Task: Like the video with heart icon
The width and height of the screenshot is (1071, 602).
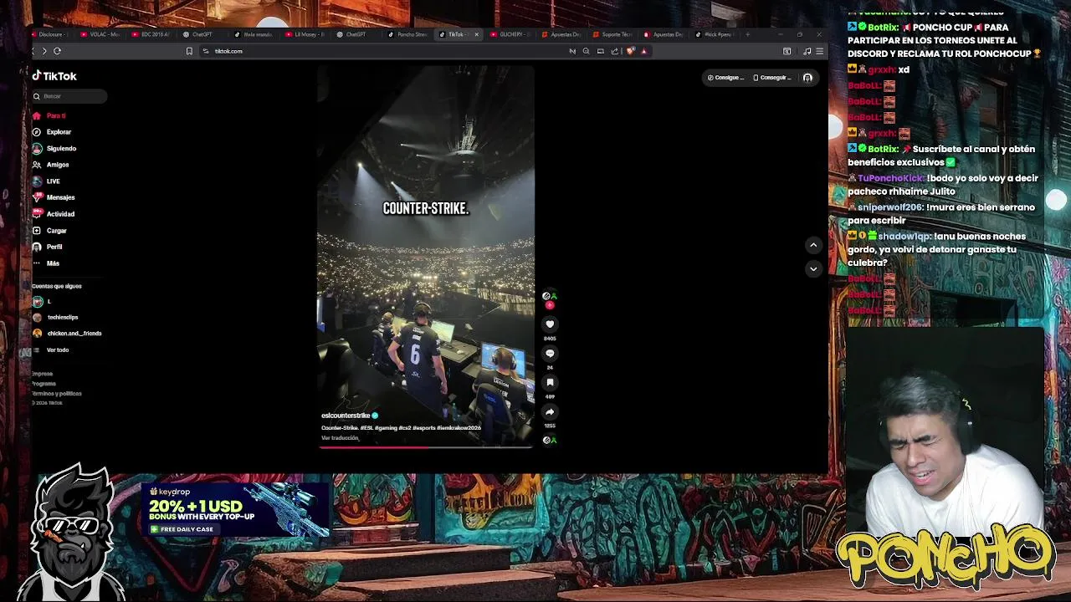Action: click(x=550, y=324)
